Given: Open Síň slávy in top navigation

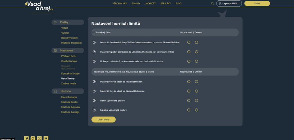Looking at the screenshot, I should pyautogui.click(x=166, y=3).
